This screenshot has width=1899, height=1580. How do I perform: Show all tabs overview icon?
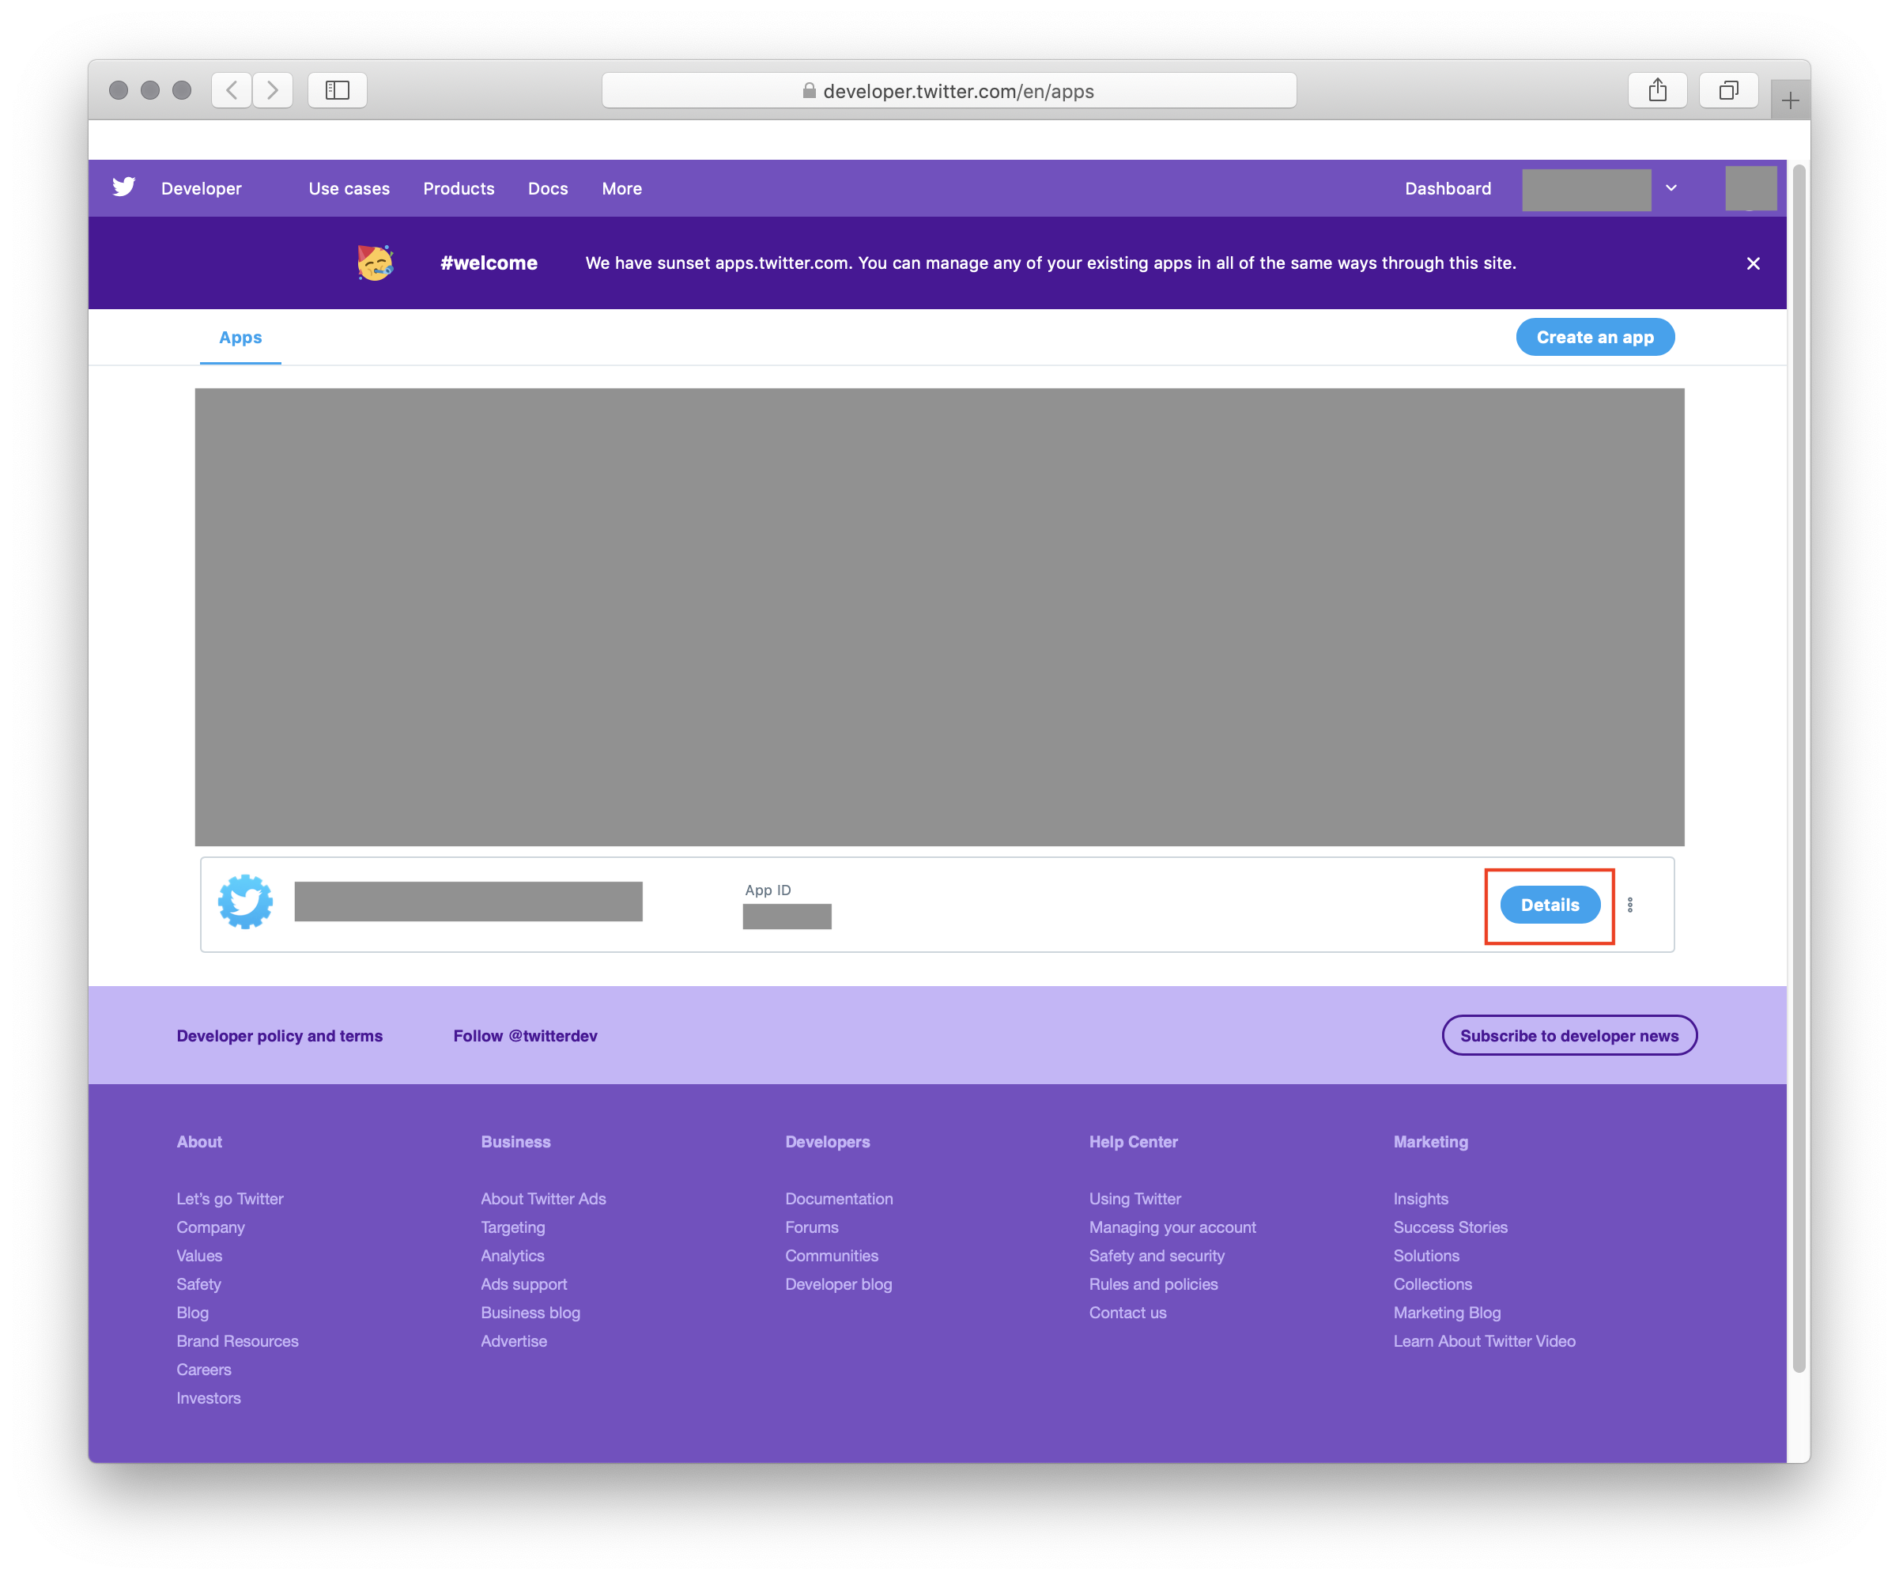pyautogui.click(x=1728, y=89)
